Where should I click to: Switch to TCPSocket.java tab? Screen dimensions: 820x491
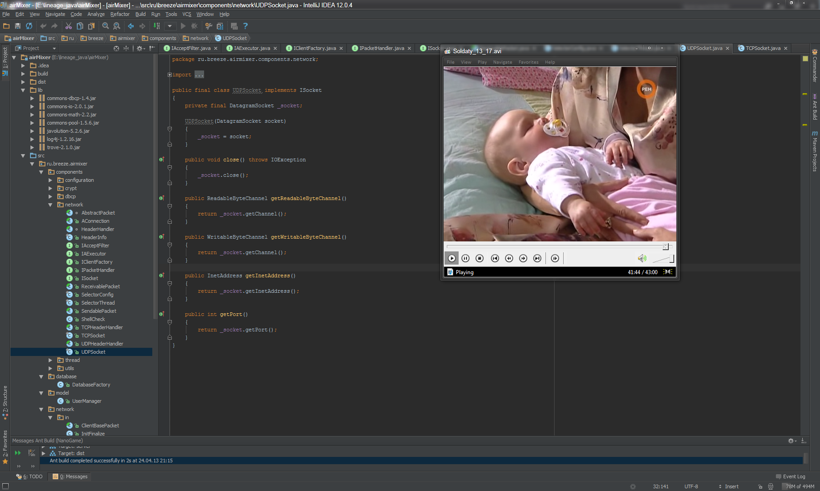click(763, 48)
